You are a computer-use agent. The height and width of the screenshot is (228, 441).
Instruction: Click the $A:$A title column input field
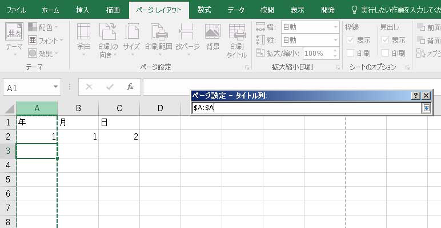pyautogui.click(x=306, y=108)
